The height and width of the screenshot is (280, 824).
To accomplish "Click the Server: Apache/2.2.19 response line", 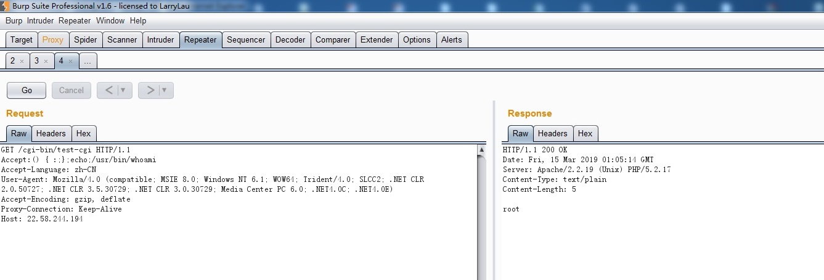I will pos(587,170).
